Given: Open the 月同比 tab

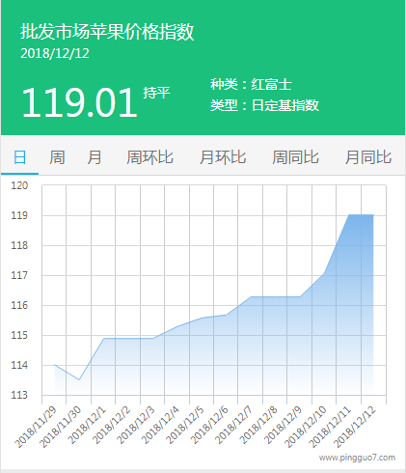Looking at the screenshot, I should coord(368,157).
